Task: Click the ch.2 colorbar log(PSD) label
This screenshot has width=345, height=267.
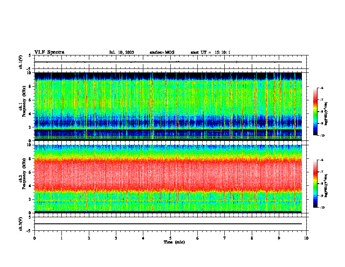Action: [x=326, y=185]
